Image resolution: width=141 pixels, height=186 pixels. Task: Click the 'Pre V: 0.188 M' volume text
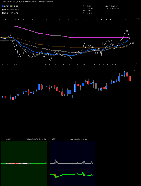tap(112, 8)
